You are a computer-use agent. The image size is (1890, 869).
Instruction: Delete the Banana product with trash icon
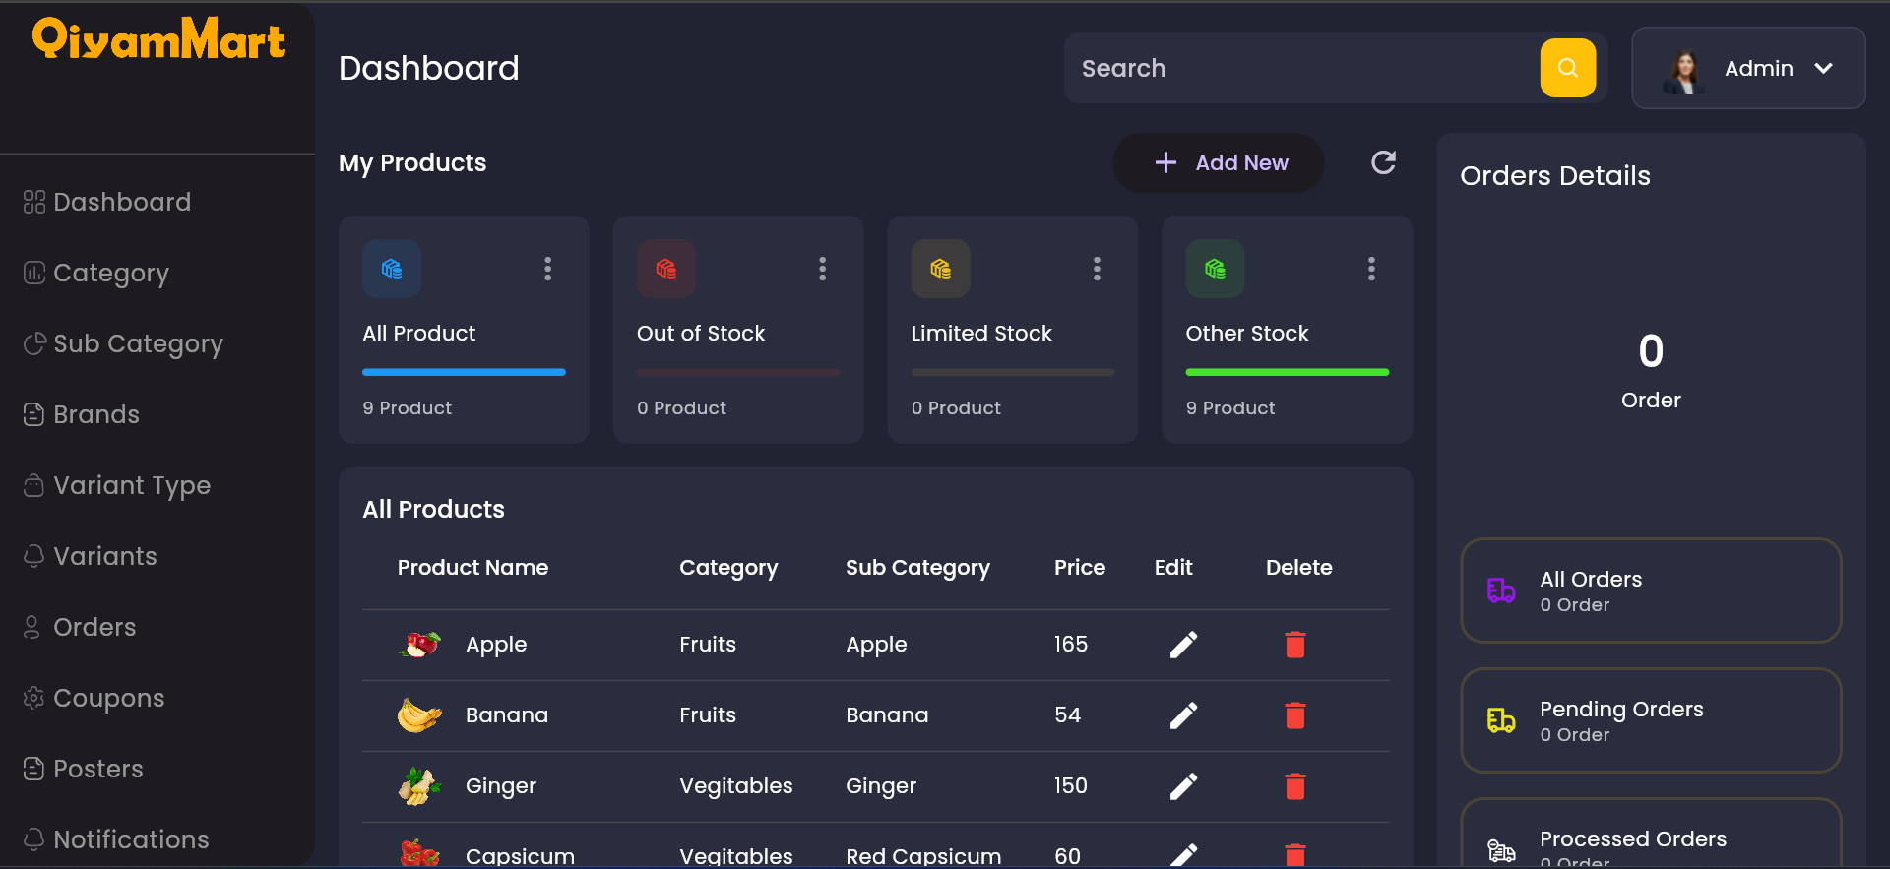coord(1295,715)
